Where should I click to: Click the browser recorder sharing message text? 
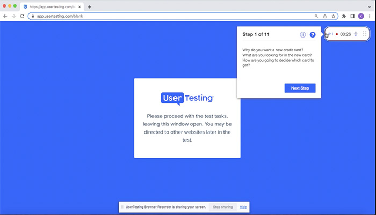coord(165,207)
